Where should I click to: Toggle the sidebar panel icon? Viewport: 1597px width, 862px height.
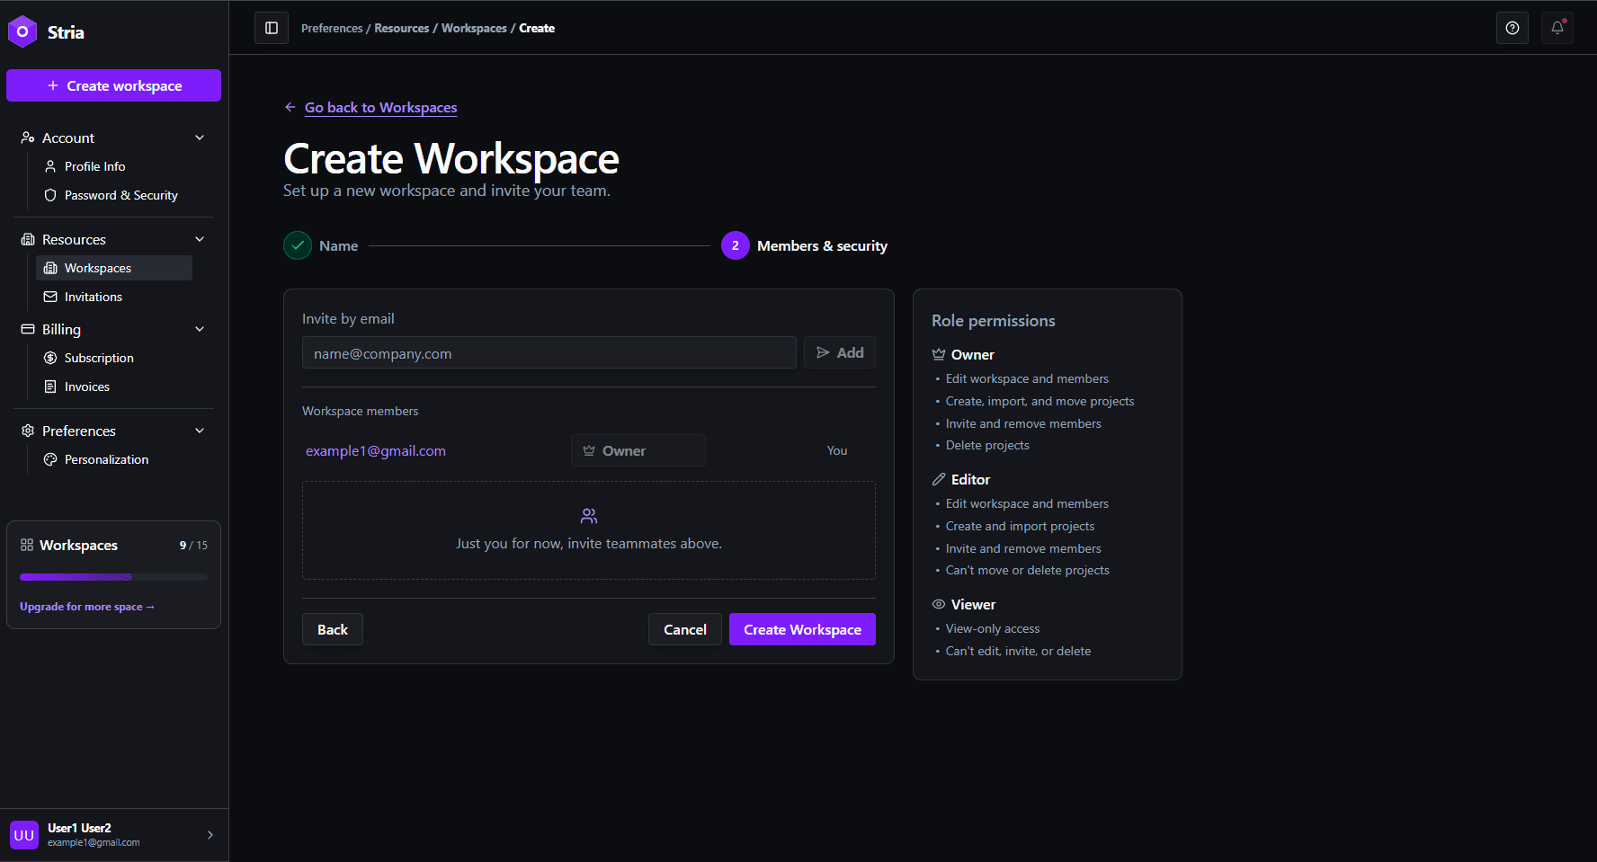(272, 28)
